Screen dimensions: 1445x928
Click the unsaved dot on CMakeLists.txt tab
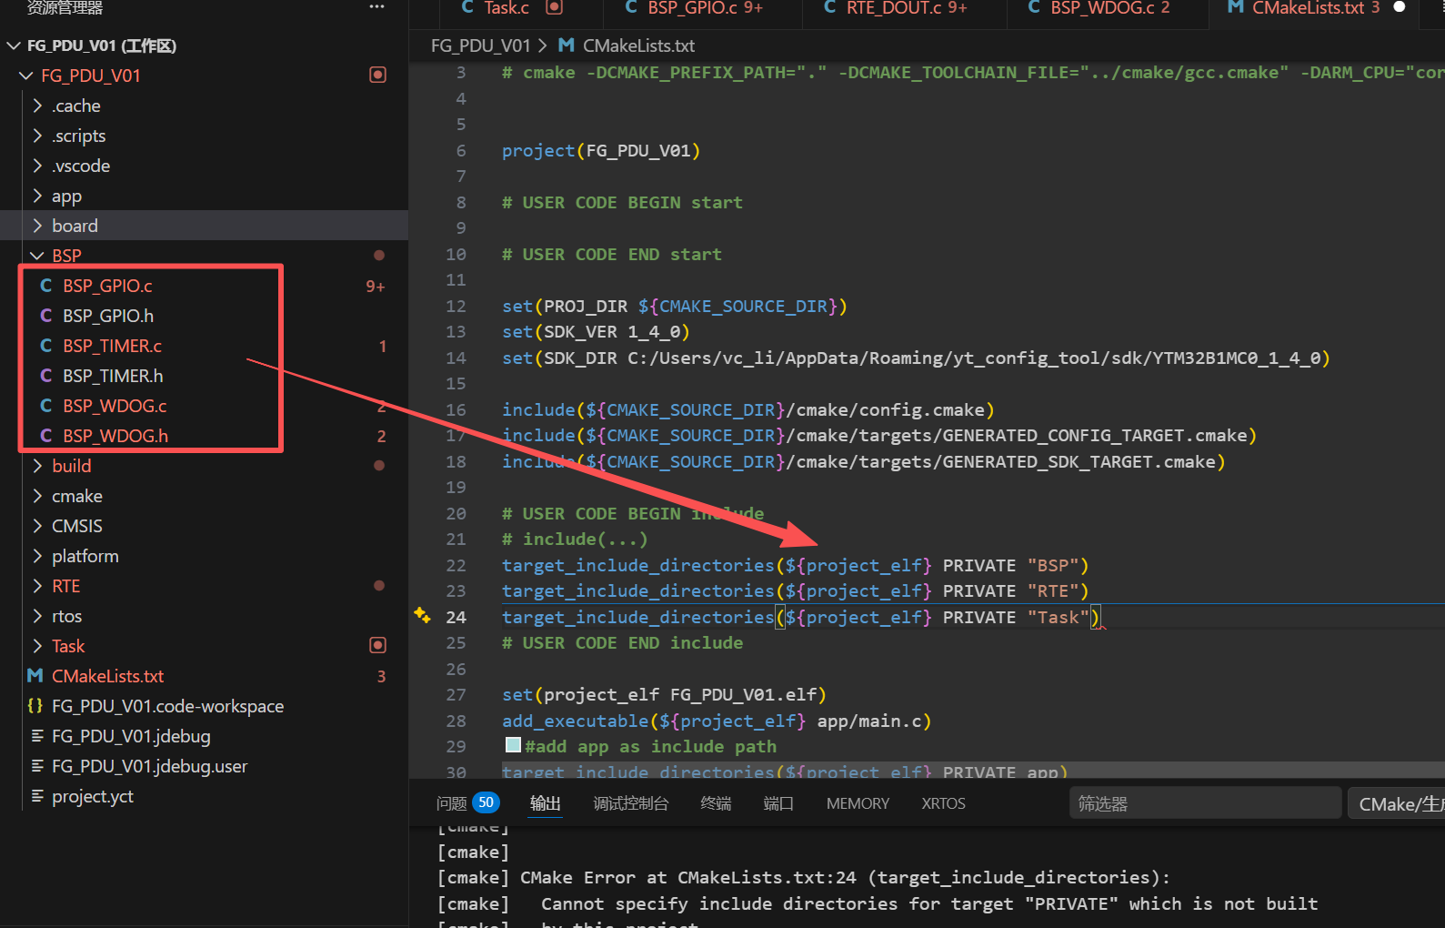click(1400, 7)
